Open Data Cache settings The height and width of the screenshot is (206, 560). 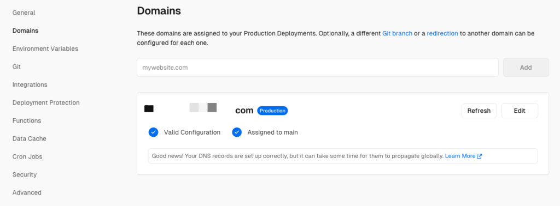[30, 138]
